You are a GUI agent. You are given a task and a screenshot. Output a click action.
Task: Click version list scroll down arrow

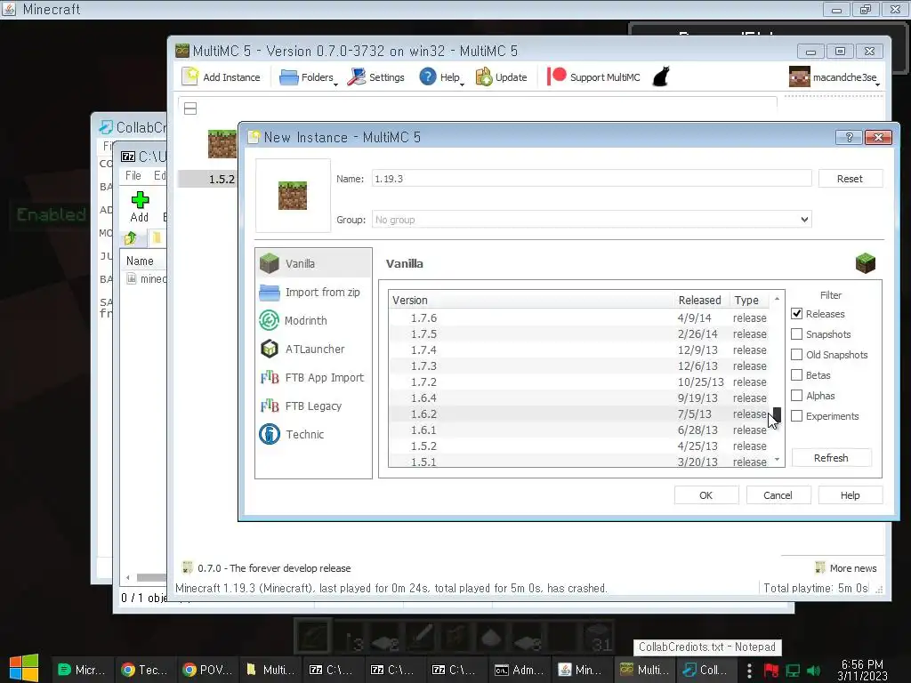click(x=777, y=460)
